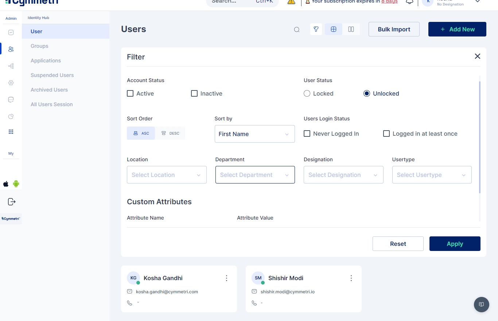
Task: Expand the Select Department dropdown
Action: (255, 175)
